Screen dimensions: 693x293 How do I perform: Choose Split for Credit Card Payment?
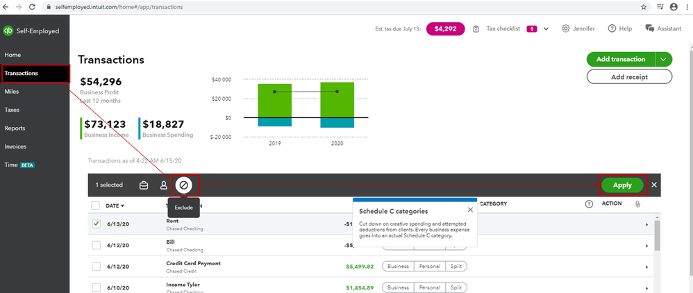coord(456,267)
